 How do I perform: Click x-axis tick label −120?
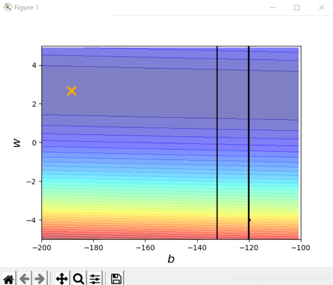[x=249, y=248]
